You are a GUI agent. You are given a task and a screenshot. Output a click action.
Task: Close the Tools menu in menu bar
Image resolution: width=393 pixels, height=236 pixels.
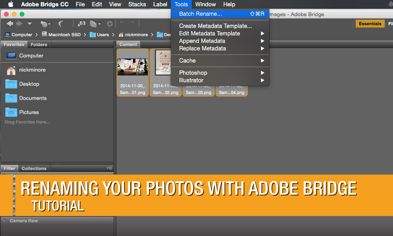click(x=181, y=4)
